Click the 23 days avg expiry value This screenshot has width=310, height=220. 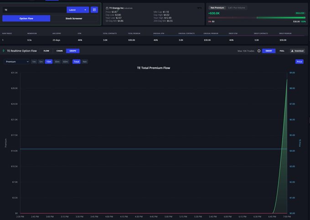click(x=57, y=40)
